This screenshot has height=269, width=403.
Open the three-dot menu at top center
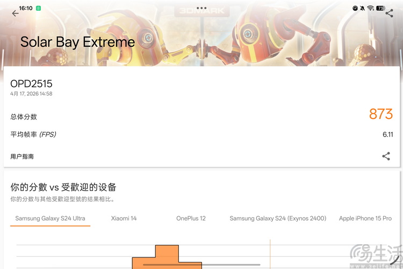click(201, 9)
